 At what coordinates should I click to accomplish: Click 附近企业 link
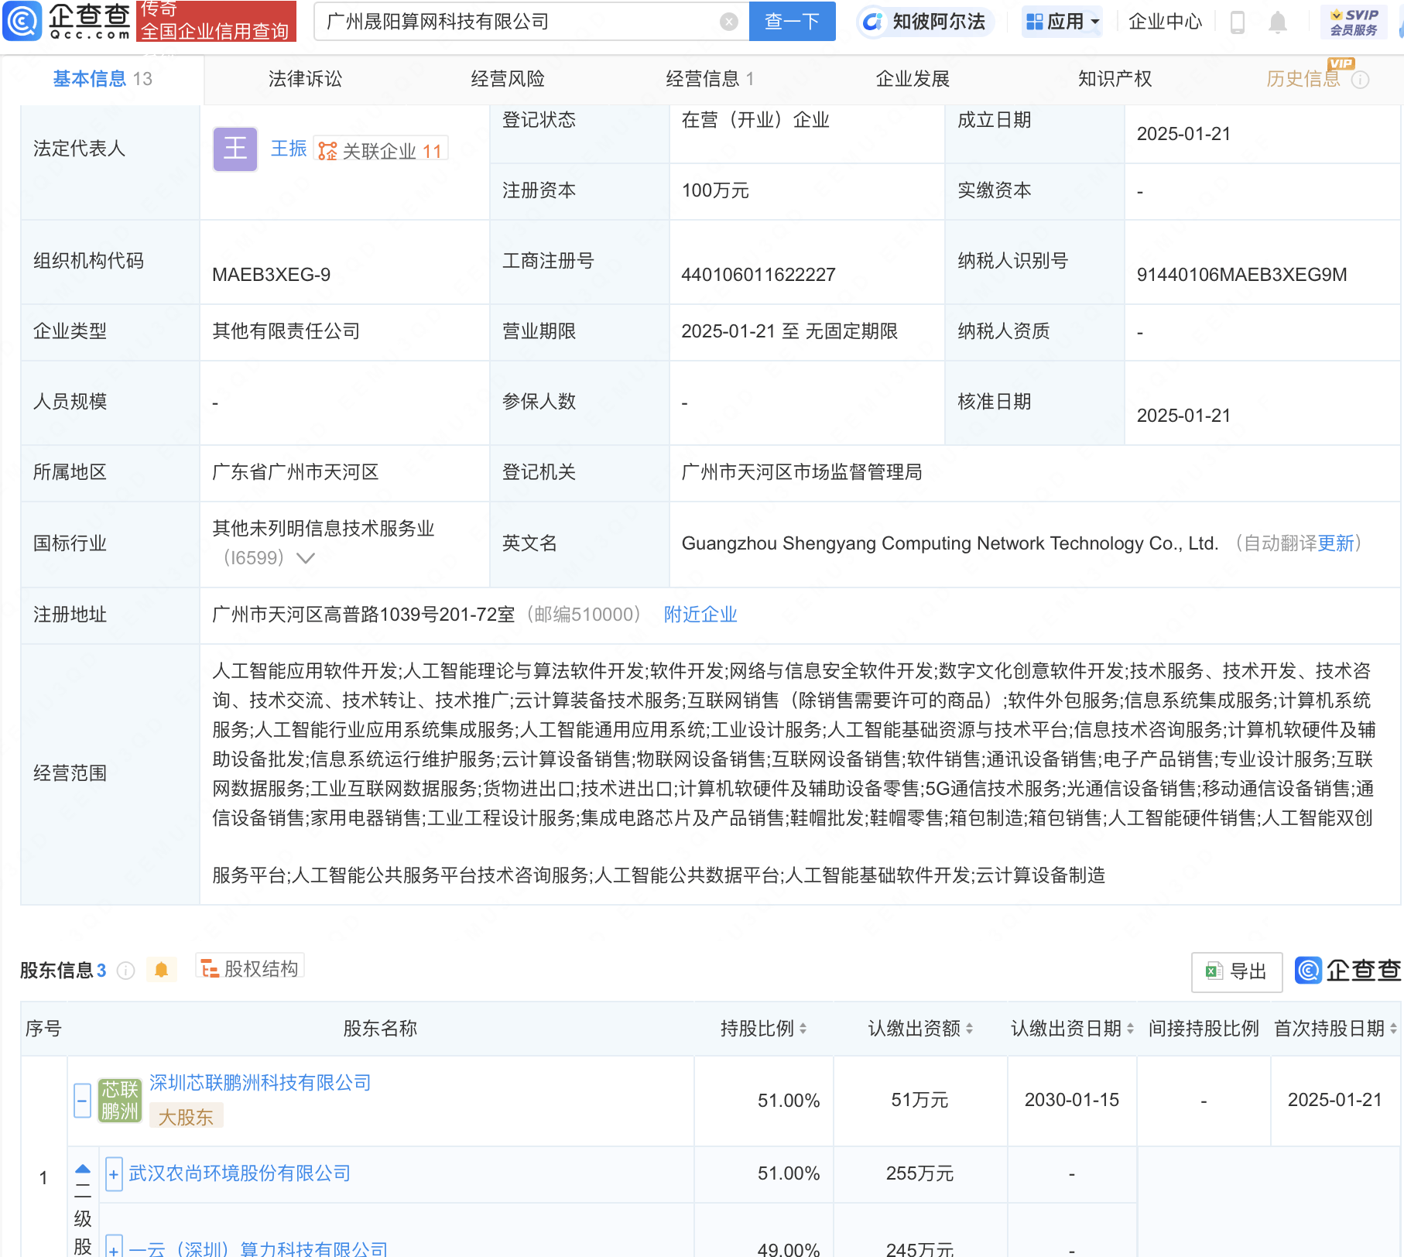(x=700, y=615)
